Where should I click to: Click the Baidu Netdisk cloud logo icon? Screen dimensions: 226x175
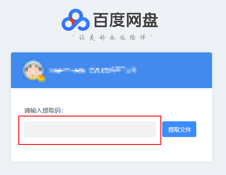coord(76,20)
